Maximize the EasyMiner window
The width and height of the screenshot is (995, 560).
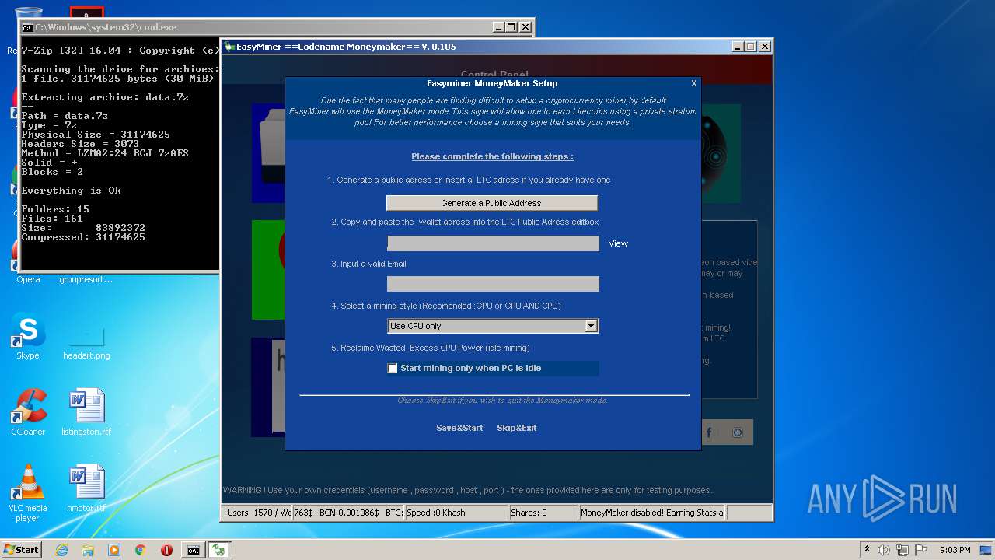(750, 47)
